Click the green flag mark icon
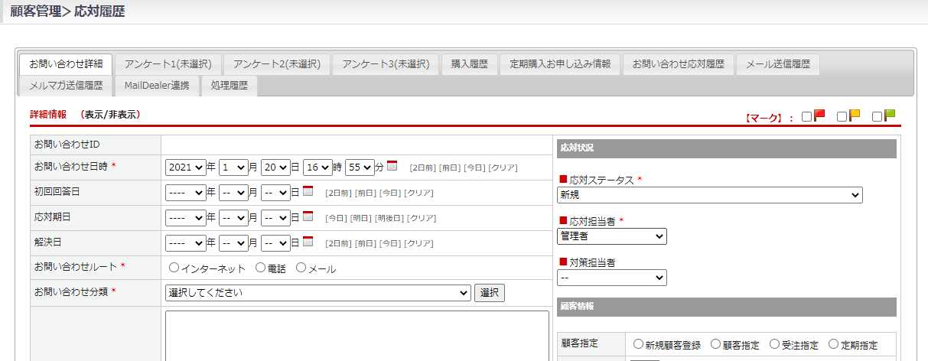928x361 pixels. pyautogui.click(x=890, y=116)
